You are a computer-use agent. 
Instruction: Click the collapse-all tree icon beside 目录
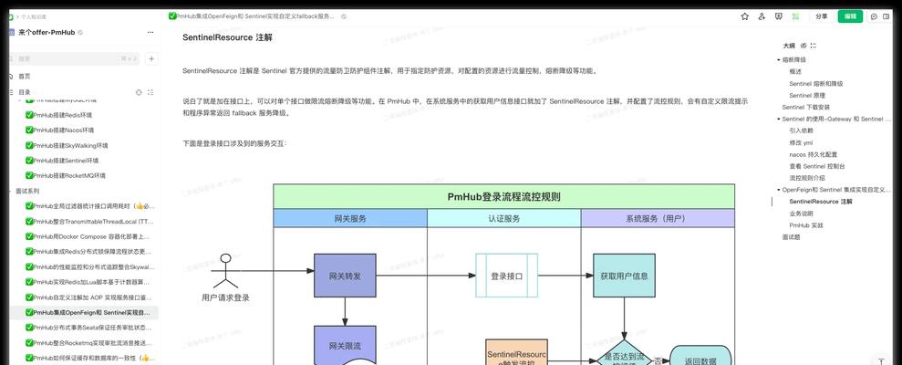[x=150, y=92]
